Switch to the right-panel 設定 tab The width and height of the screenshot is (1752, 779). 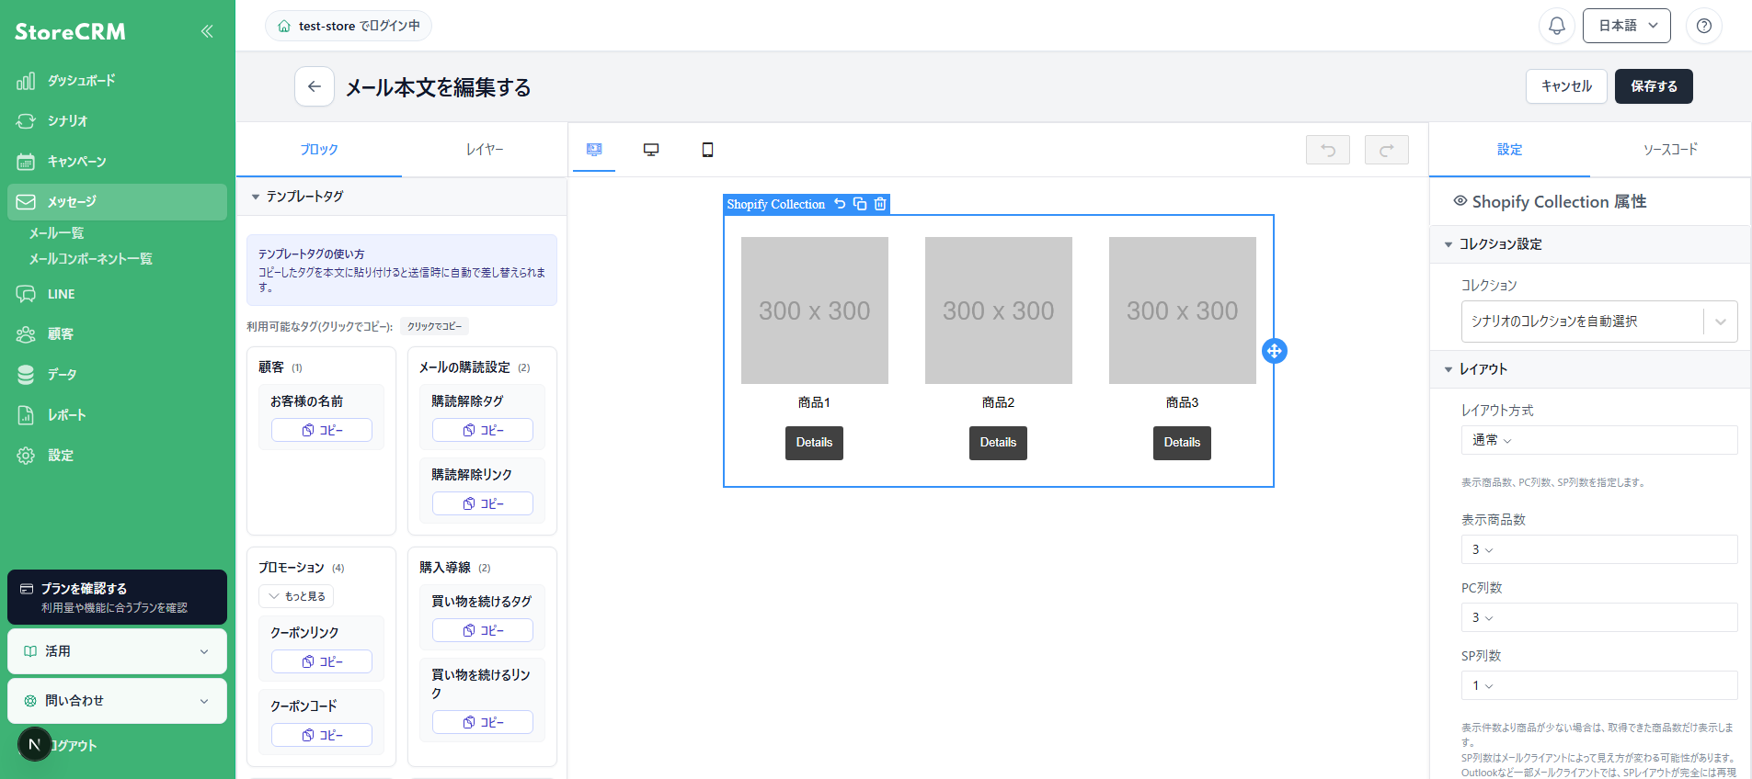click(x=1509, y=150)
